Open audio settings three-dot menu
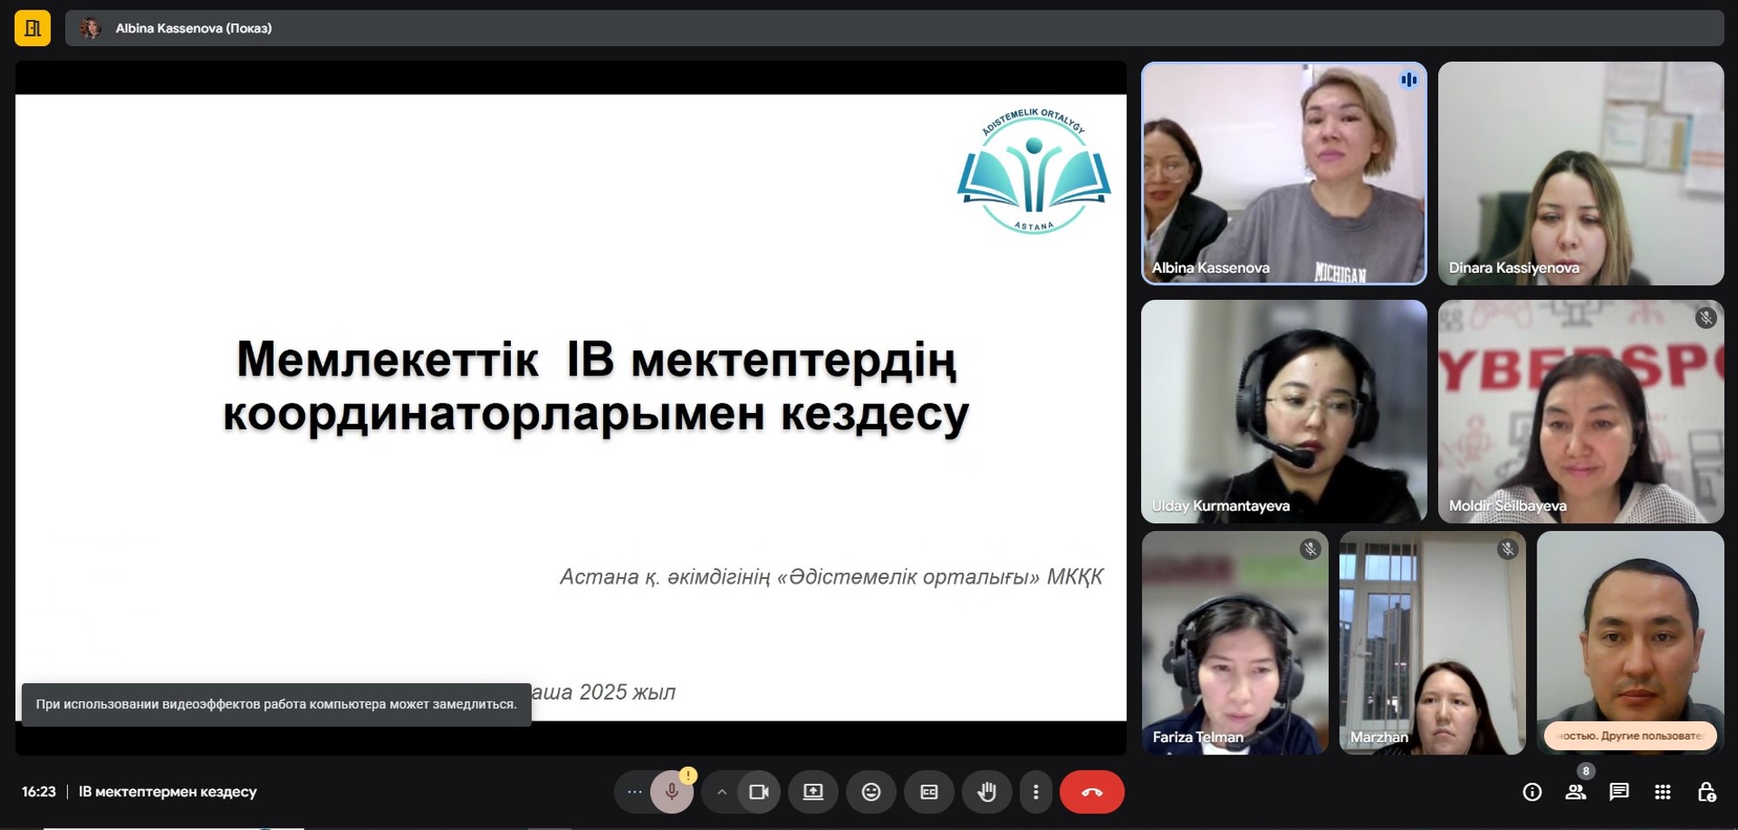 [634, 792]
